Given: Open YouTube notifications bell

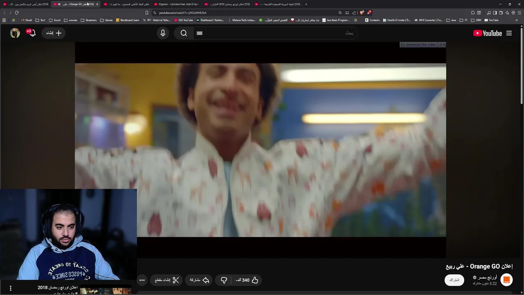Looking at the screenshot, I should 32,33.
